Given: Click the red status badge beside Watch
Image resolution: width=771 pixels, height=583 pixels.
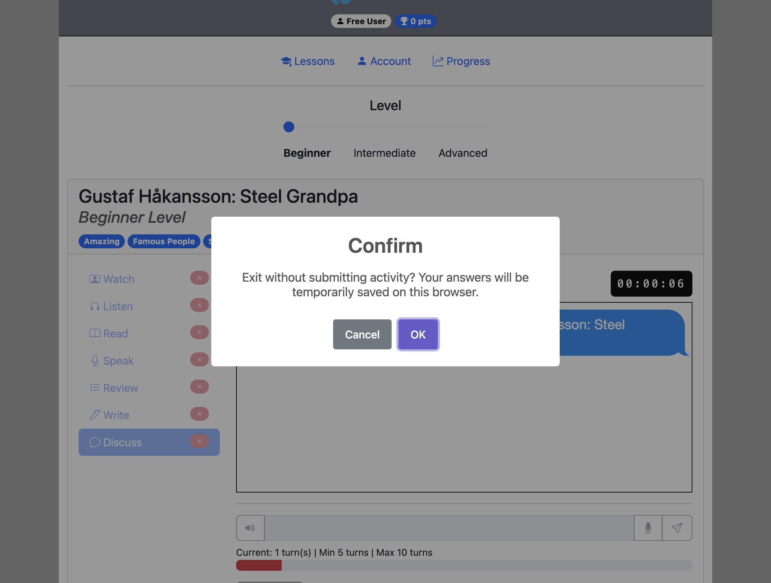Looking at the screenshot, I should (199, 278).
